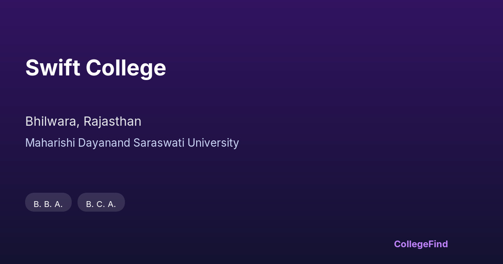Click the word College in the heading
Screen dimensions: 503x264
click(126, 68)
